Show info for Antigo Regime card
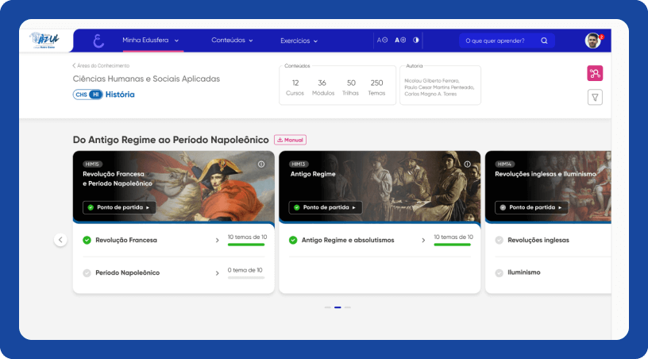Image resolution: width=648 pixels, height=359 pixels. click(467, 164)
